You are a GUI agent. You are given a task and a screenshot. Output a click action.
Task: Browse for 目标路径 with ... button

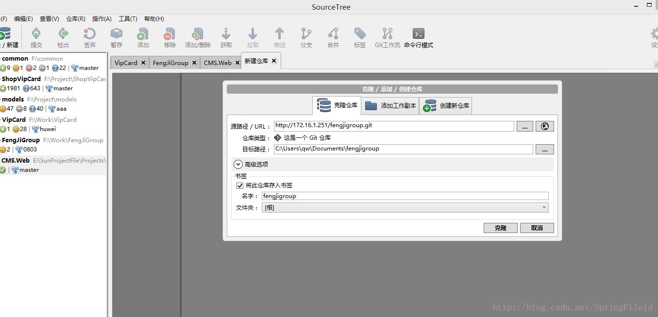pos(545,150)
